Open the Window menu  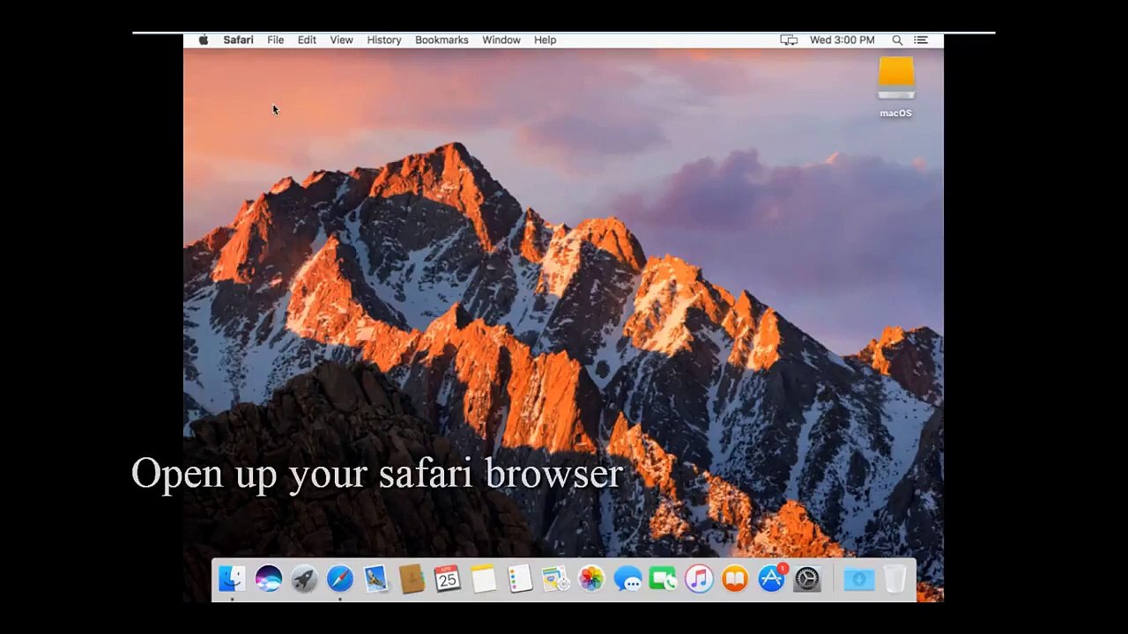501,40
